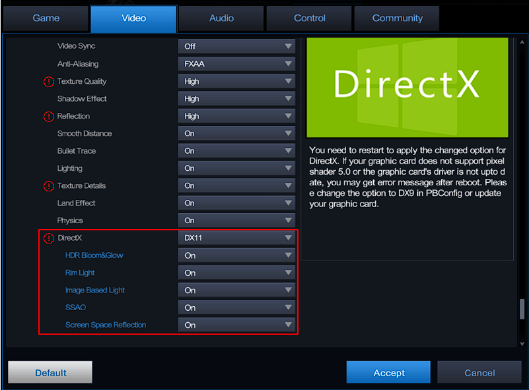Toggle the Screen Space Reflection setting

(236, 325)
